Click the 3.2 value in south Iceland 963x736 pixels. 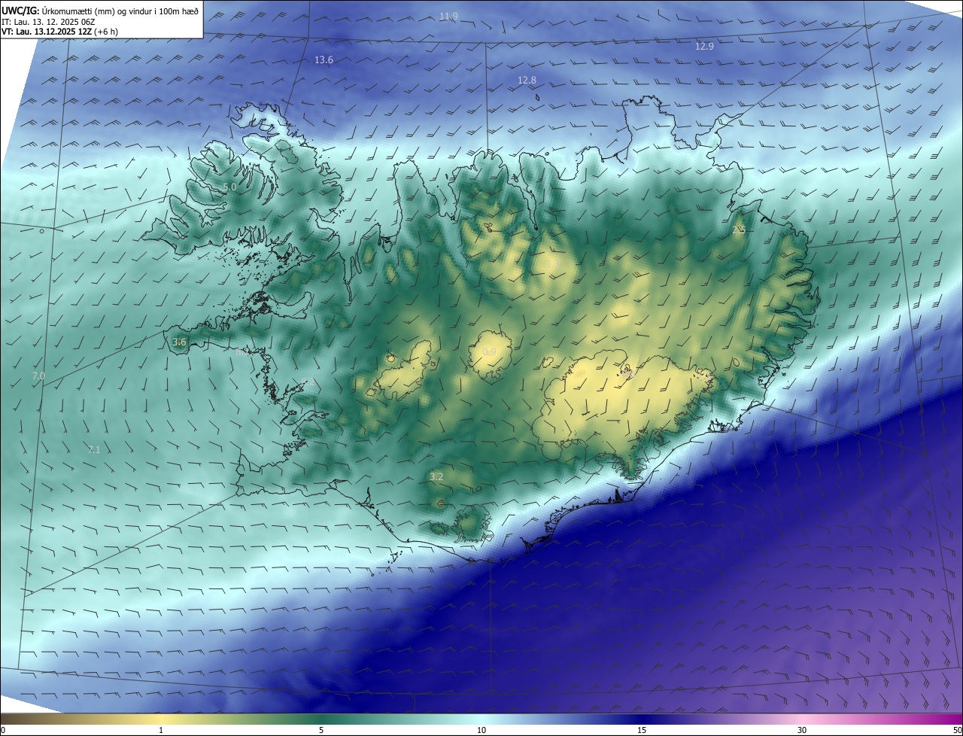[436, 476]
